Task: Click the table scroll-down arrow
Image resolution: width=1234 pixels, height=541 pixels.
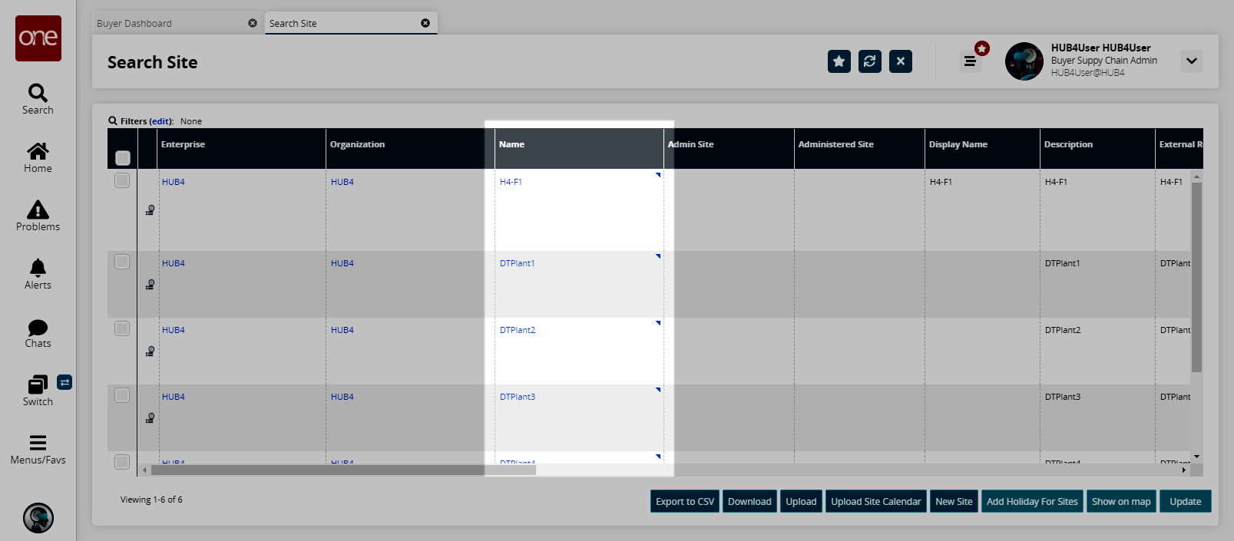Action: pos(1196,457)
